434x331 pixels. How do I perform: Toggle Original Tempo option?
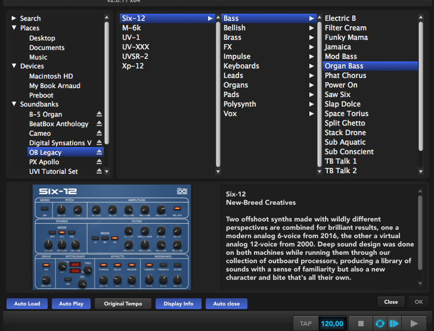pos(123,304)
